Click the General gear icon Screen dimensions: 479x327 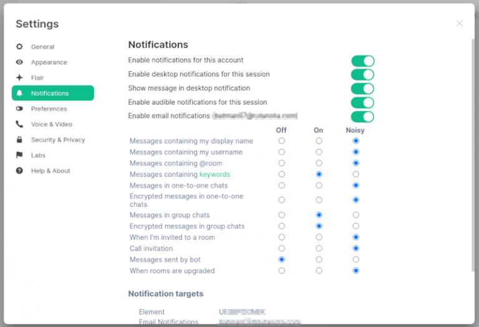(x=19, y=47)
